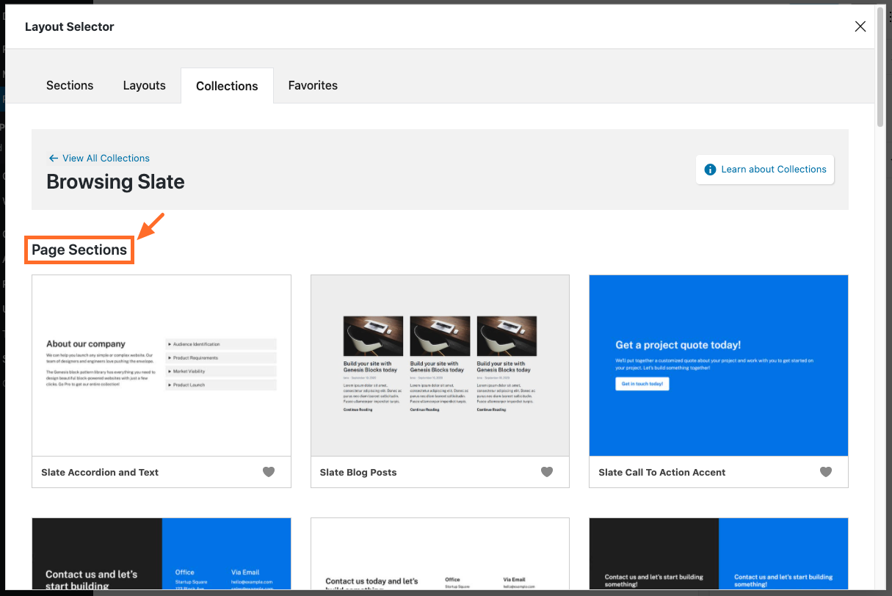The width and height of the screenshot is (892, 596).
Task: Click the back arrow icon before View All Collections
Action: click(53, 158)
